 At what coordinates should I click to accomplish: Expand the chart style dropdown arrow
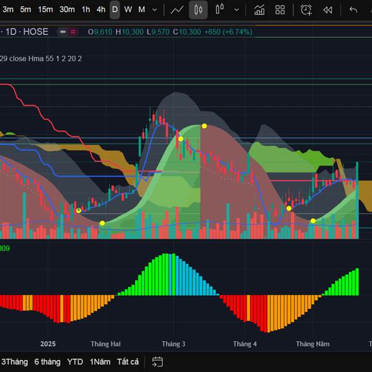[x=236, y=10]
